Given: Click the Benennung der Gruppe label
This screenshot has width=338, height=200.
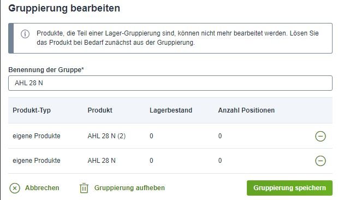Looking at the screenshot, I should tap(46, 70).
